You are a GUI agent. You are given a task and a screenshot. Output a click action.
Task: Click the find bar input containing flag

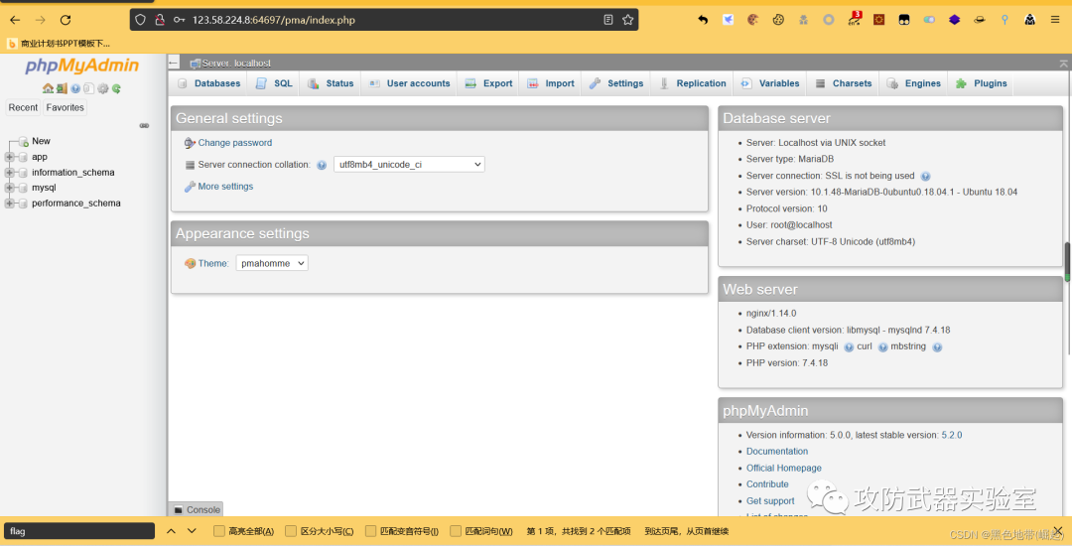tap(79, 531)
